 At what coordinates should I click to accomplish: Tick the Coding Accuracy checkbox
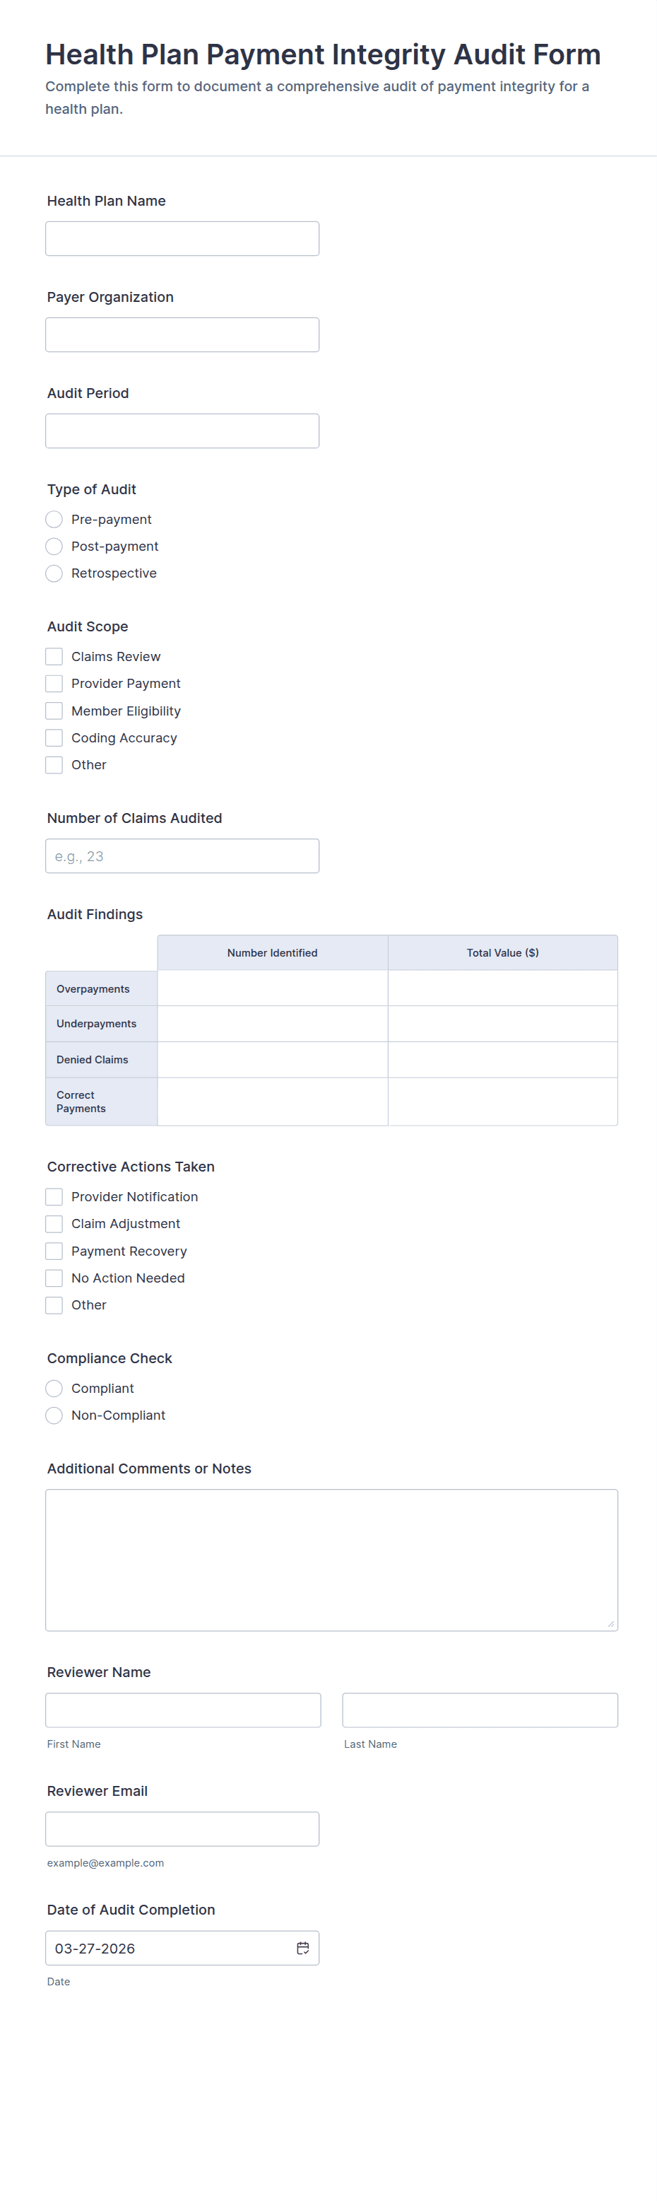point(54,737)
